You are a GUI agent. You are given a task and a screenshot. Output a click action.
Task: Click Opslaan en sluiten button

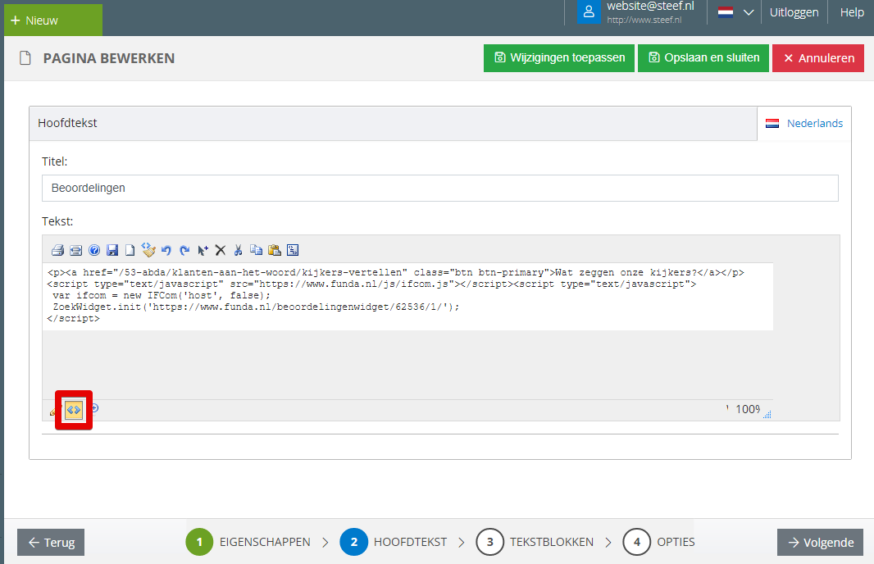click(x=703, y=58)
